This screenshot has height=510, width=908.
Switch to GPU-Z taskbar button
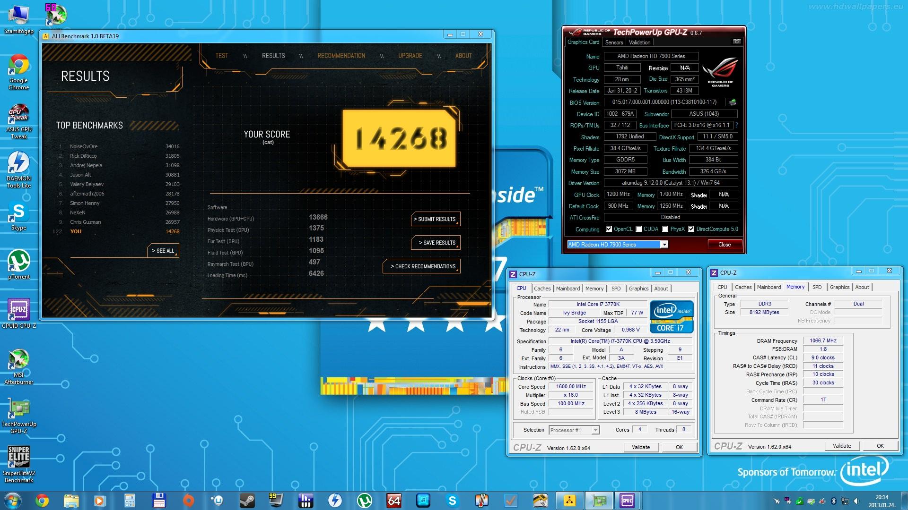599,500
